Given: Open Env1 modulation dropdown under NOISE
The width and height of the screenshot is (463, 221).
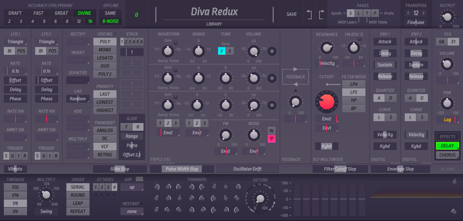Looking at the screenshot, I should pos(254,151).
